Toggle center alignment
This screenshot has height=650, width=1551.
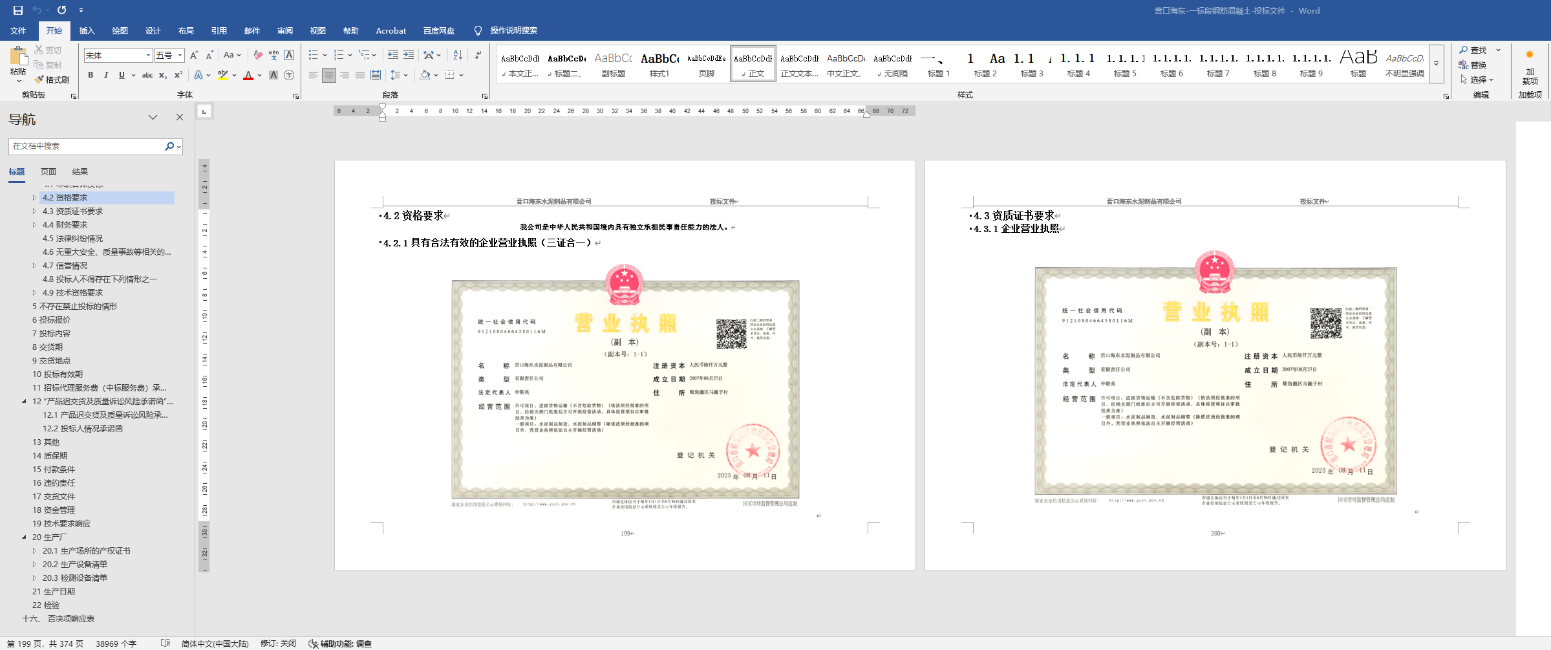pos(329,75)
